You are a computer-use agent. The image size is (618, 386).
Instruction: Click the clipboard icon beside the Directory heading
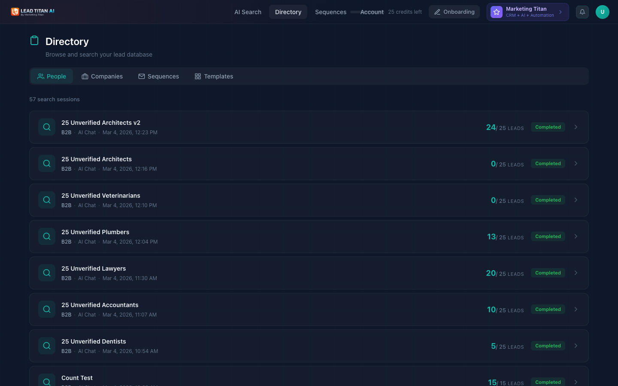34,40
